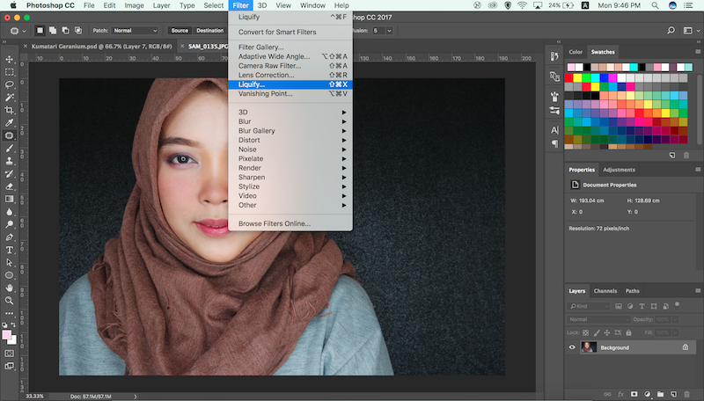
Task: Click Browse Filters Online...
Action: pyautogui.click(x=275, y=223)
